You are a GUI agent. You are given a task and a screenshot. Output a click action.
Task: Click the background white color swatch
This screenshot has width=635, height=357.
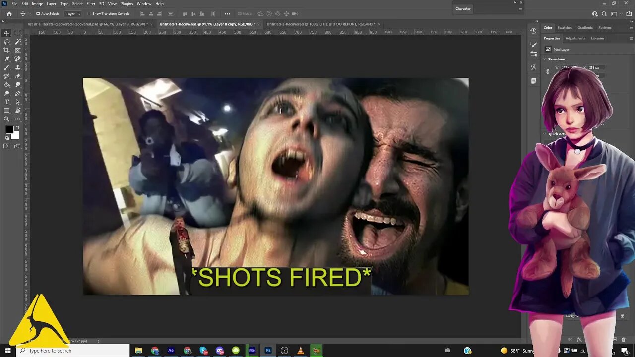point(16,135)
